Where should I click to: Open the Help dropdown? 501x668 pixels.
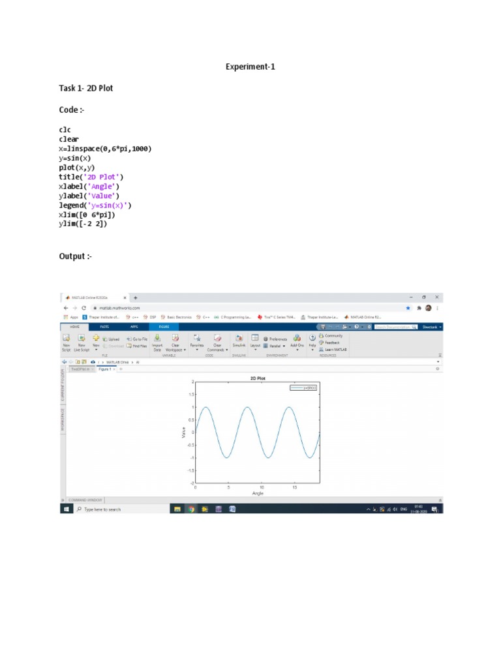click(312, 342)
